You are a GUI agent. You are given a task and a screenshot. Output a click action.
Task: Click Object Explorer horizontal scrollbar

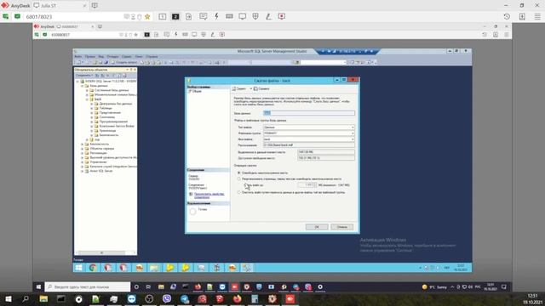[x=106, y=253]
